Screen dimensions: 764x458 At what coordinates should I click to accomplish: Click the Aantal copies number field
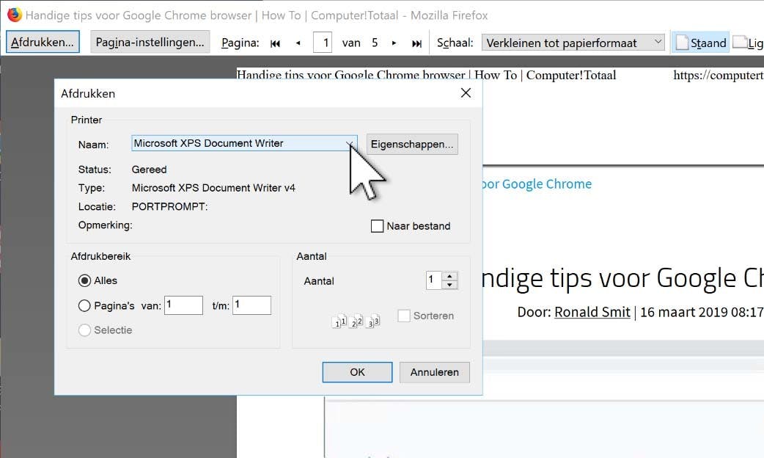coord(433,280)
